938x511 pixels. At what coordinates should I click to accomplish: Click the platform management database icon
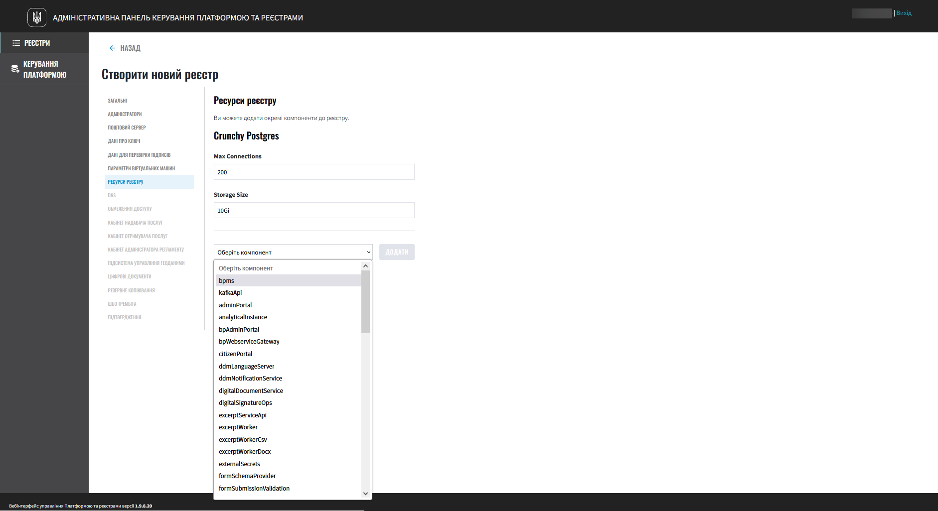coord(15,69)
